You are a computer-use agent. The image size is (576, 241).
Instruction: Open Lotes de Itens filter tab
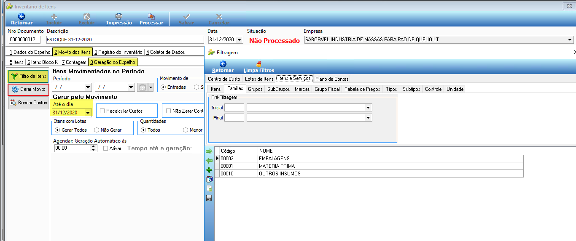259,79
